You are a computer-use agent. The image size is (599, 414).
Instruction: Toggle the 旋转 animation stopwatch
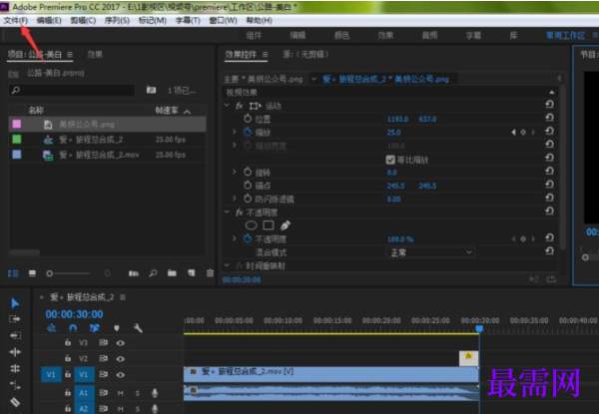tap(248, 173)
